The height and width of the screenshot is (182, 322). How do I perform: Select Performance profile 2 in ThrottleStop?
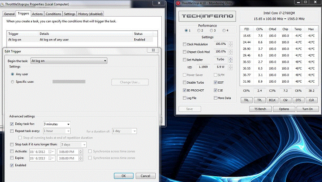click(199, 30)
